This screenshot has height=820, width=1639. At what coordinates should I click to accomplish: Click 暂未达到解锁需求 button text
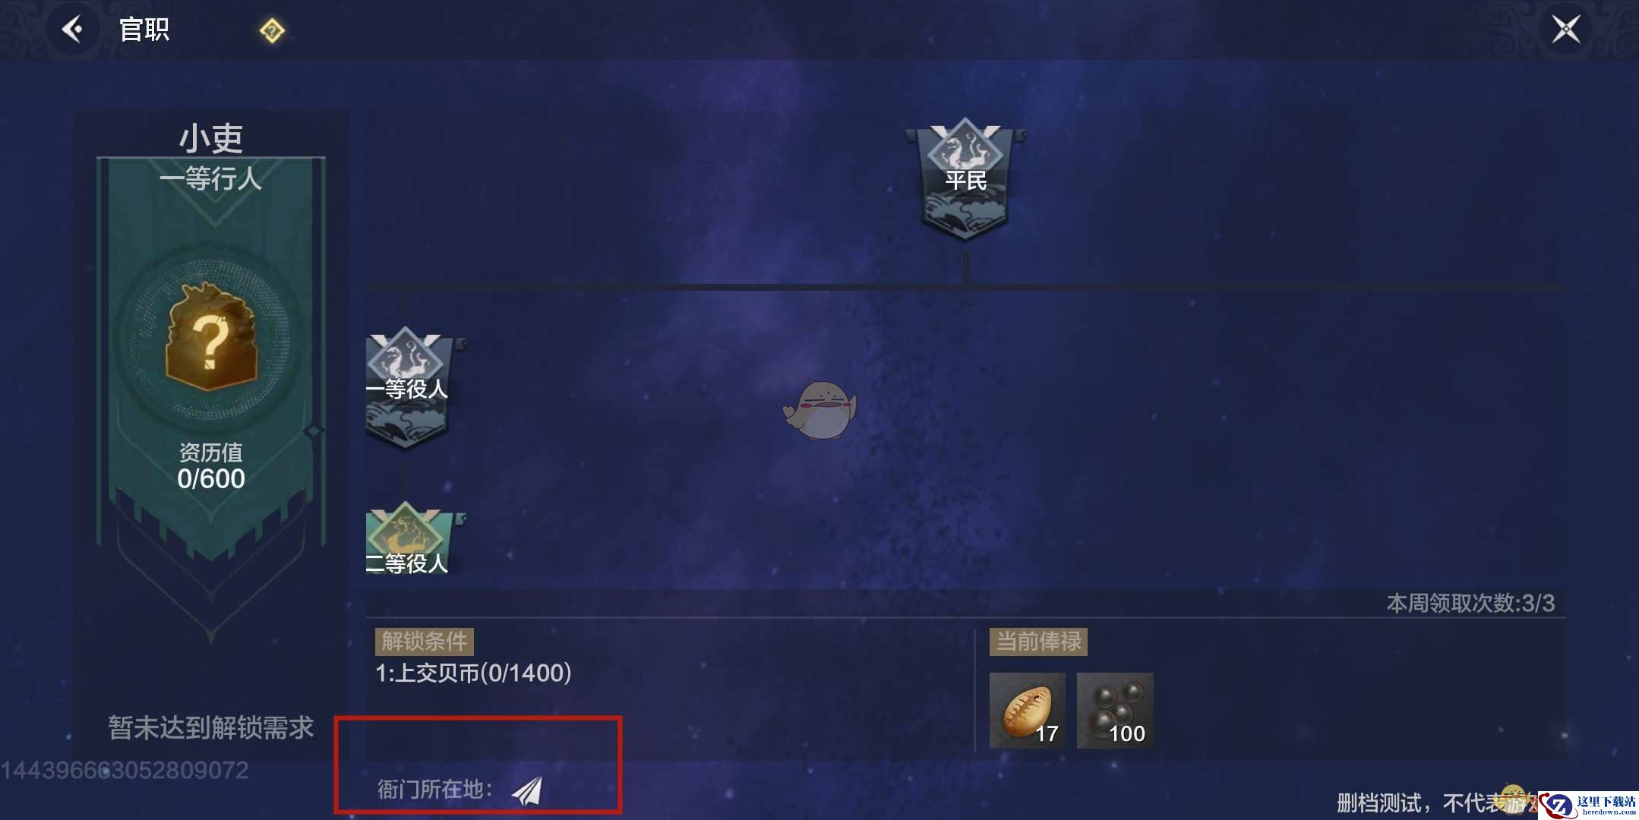click(210, 727)
